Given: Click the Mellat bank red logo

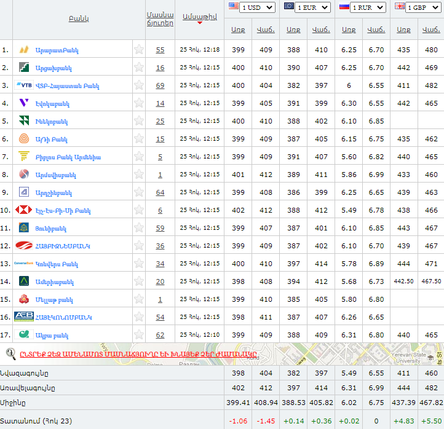Looking at the screenshot, I should pyautogui.click(x=24, y=299).
